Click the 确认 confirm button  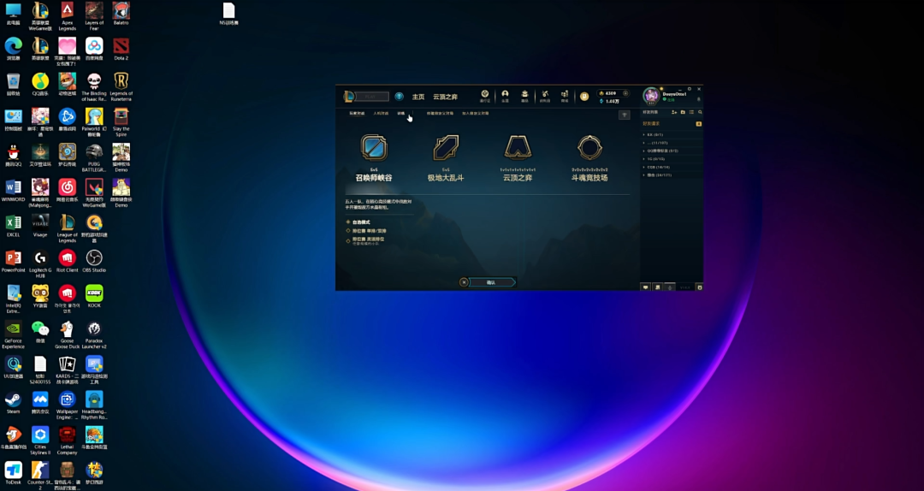(492, 282)
